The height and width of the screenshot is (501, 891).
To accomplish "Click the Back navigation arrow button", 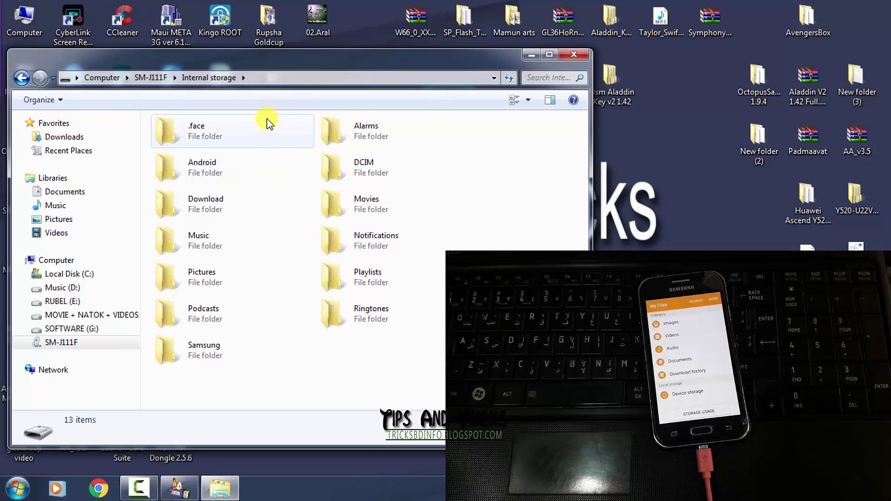I will pyautogui.click(x=22, y=77).
